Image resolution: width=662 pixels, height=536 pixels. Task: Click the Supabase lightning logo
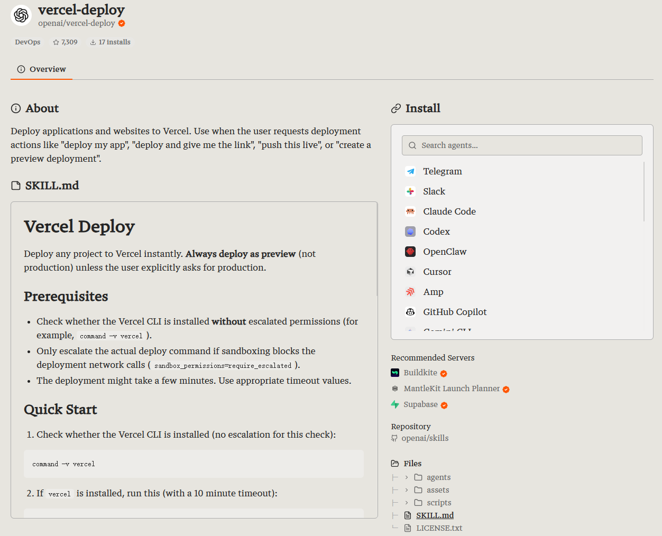[x=395, y=404]
